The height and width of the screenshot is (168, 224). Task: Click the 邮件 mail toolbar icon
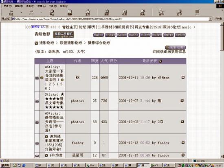coord(161,13)
